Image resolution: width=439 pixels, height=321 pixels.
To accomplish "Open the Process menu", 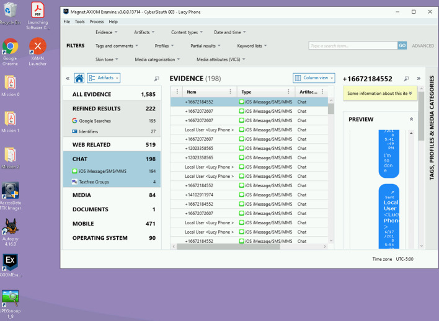I will 96,22.
